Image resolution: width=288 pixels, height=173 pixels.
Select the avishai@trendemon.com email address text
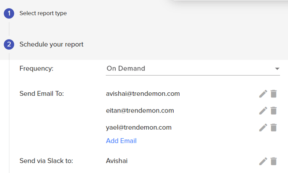[x=143, y=94]
